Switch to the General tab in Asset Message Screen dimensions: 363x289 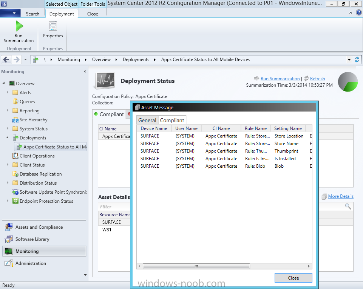click(x=147, y=120)
